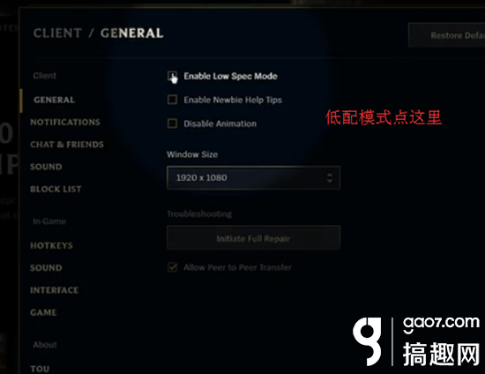Select the General settings tab

coord(54,100)
